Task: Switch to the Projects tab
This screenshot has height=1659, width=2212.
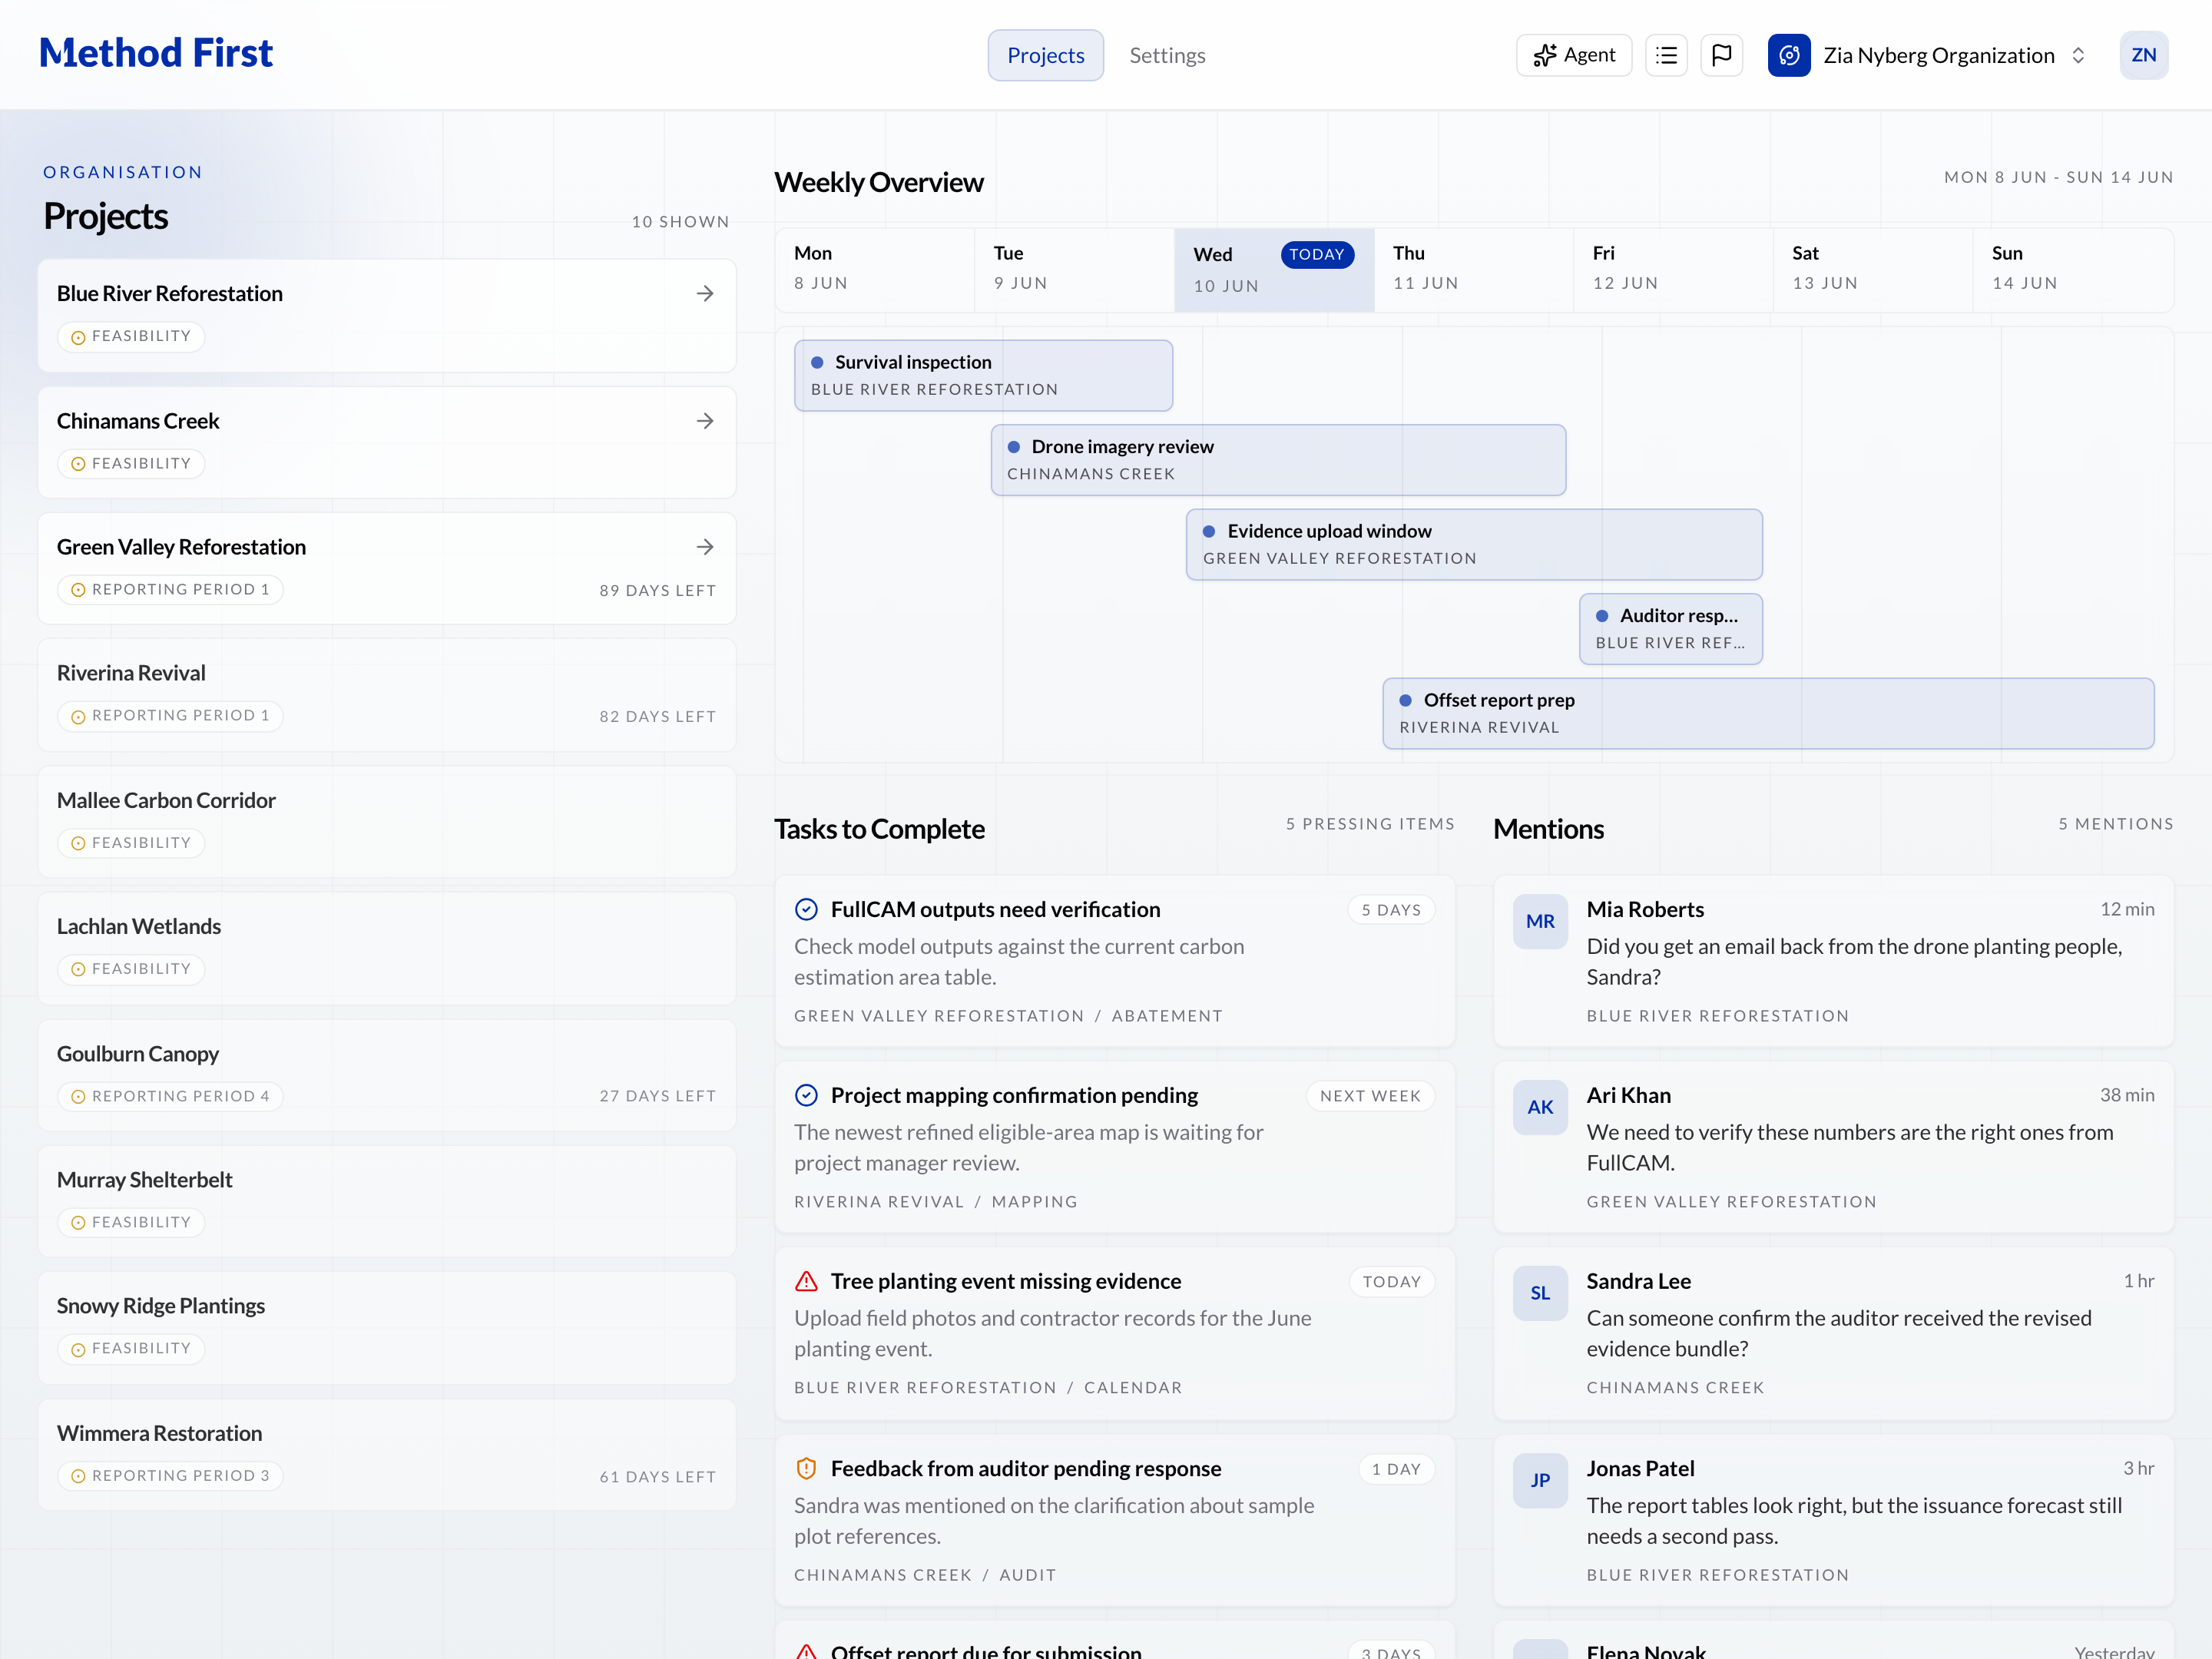Action: coord(1045,55)
